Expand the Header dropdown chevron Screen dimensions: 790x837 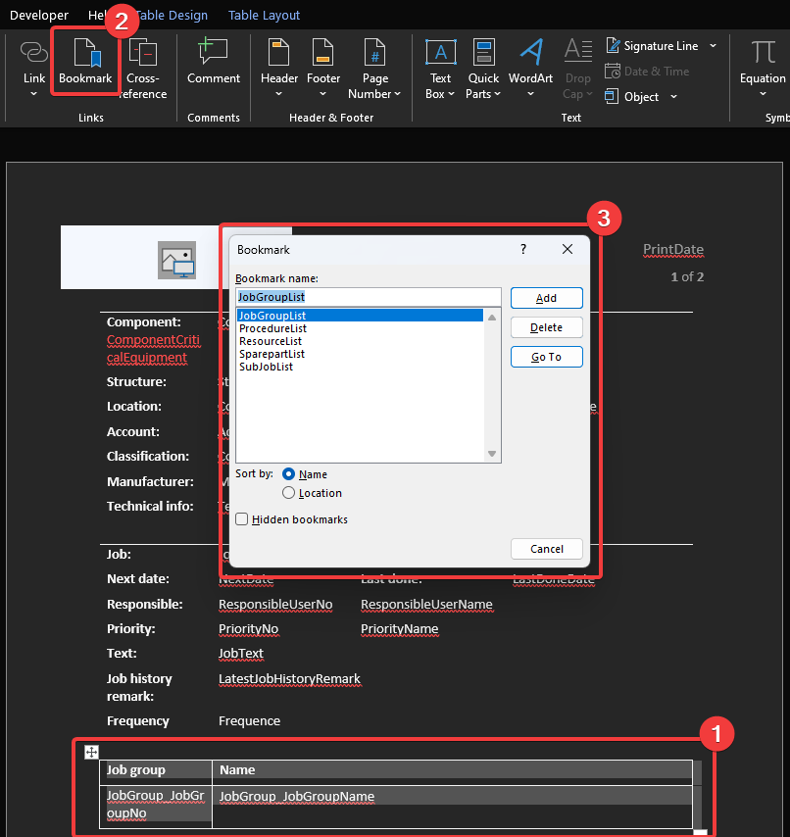279,94
